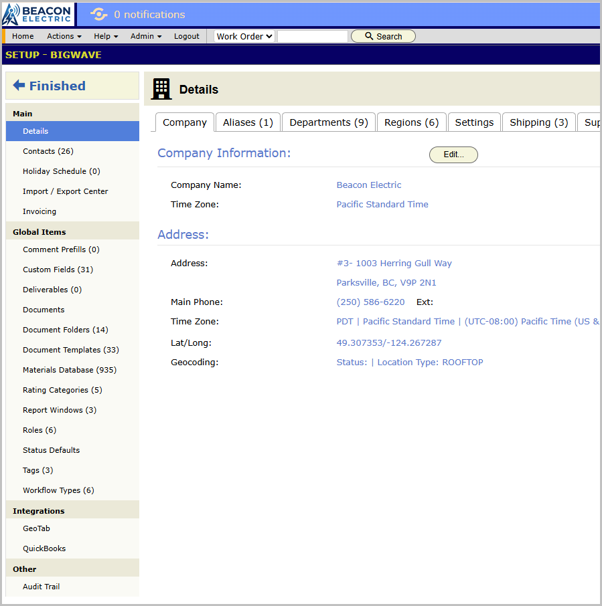Click the Pacific Standard Time value
602x606 pixels.
point(382,205)
